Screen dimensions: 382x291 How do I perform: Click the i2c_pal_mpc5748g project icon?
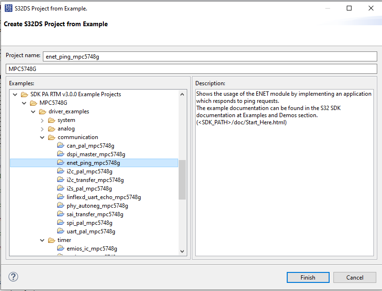tap(60, 171)
